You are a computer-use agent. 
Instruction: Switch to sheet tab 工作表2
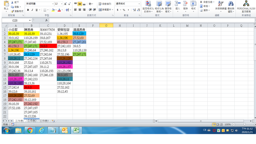click(32, 121)
